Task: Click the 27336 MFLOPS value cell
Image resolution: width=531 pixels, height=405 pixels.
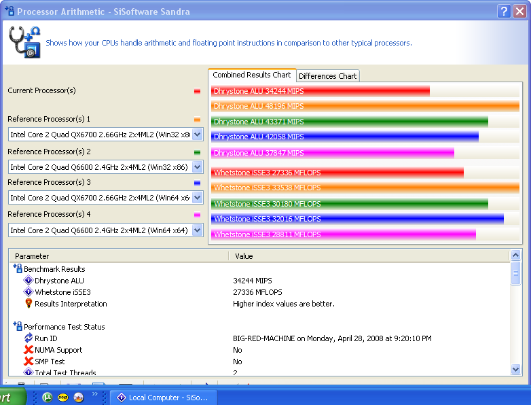Action: 257,292
